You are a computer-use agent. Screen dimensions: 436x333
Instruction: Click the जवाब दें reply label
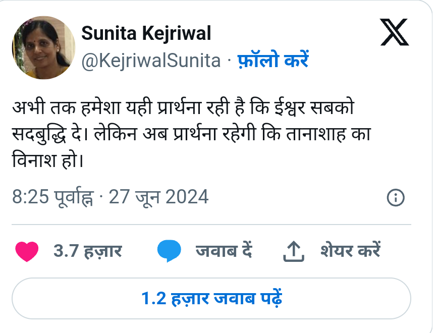click(x=224, y=251)
